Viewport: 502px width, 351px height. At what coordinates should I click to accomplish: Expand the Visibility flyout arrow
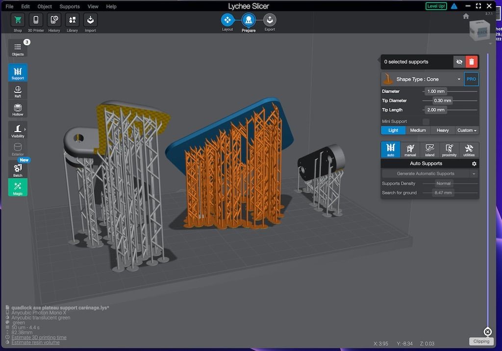(x=25, y=129)
